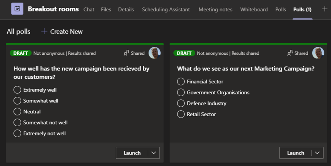Screen dimensions: 331x166
Task: Choose Defence Industry radio option
Action: click(x=181, y=103)
